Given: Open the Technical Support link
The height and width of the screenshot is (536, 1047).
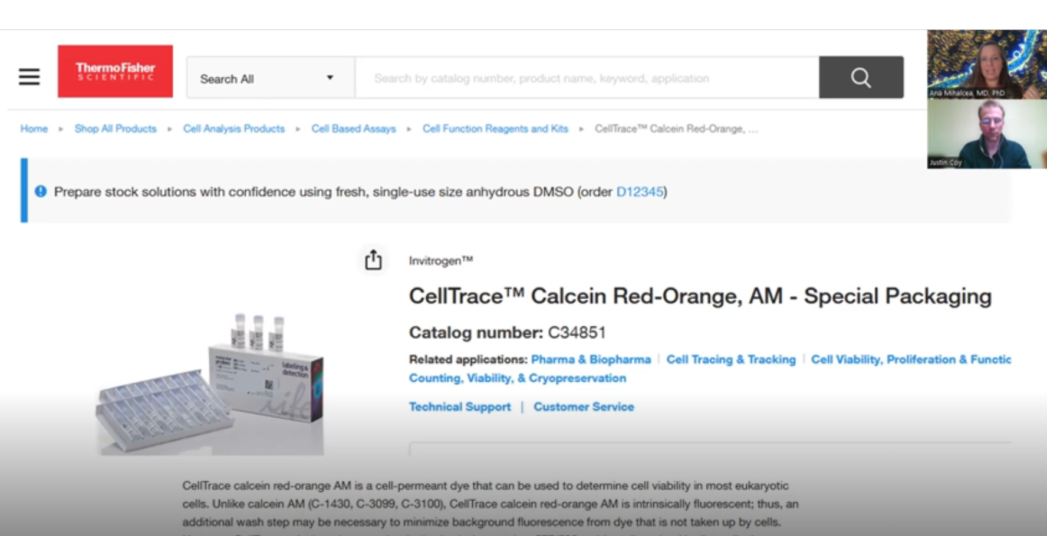Looking at the screenshot, I should (460, 406).
